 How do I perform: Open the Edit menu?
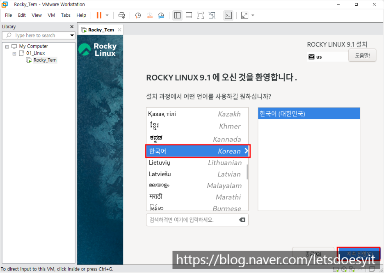point(22,15)
